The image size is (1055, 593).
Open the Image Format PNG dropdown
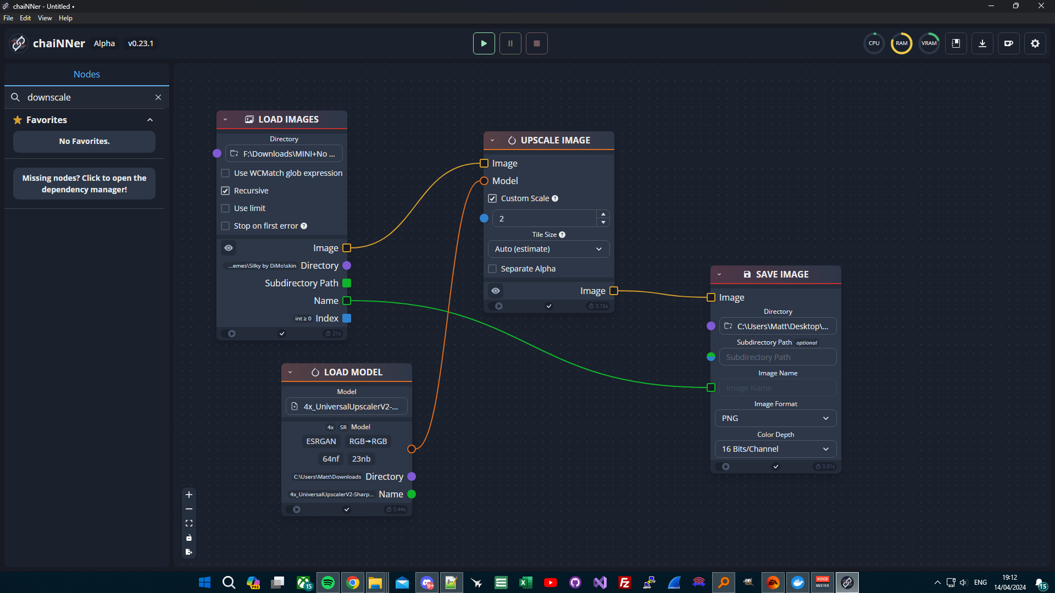(x=775, y=418)
